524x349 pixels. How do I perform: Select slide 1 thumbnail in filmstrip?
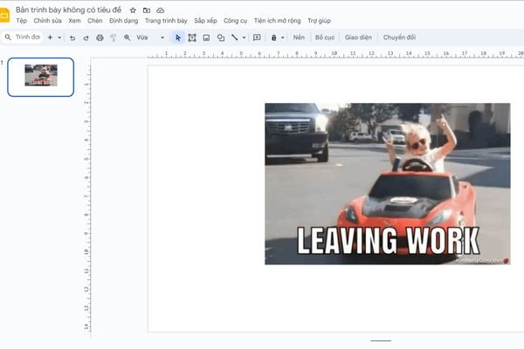click(x=40, y=77)
